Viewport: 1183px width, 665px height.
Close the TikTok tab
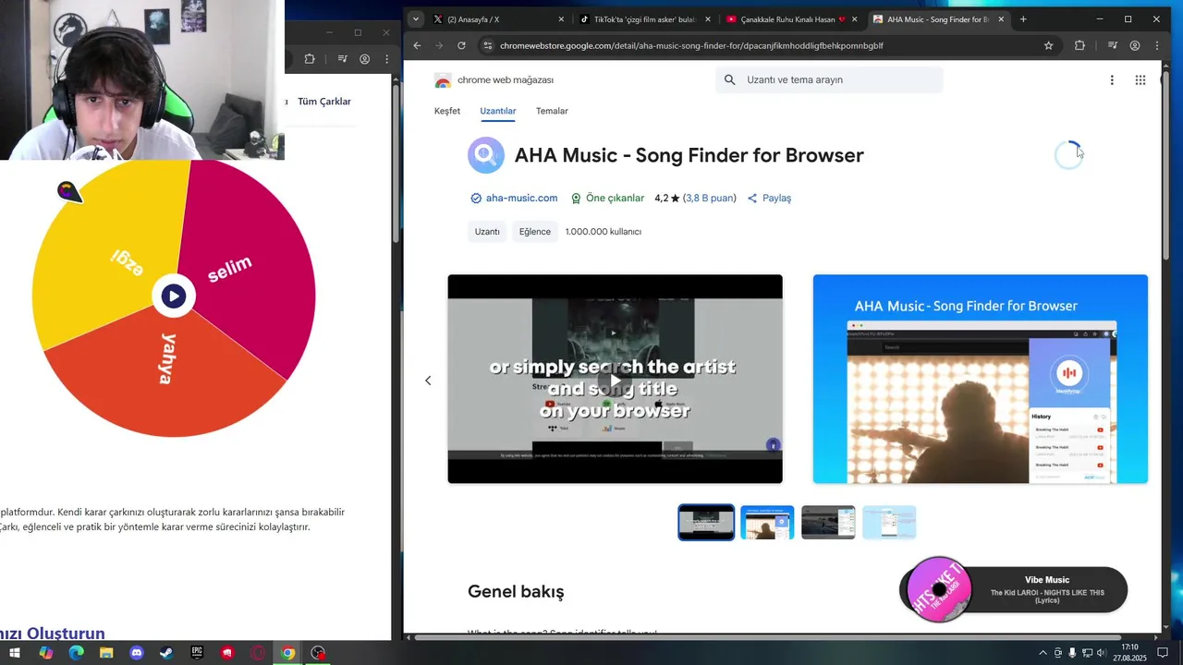coord(708,19)
